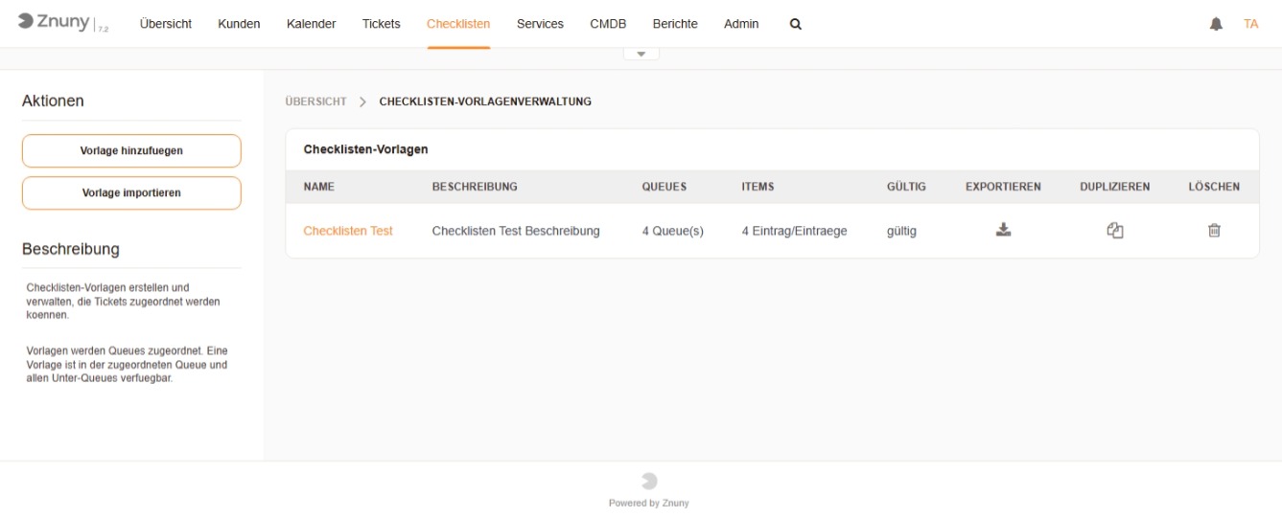Image resolution: width=1282 pixels, height=518 pixels.
Task: Export the Checklisten Test template
Action: tap(1003, 230)
